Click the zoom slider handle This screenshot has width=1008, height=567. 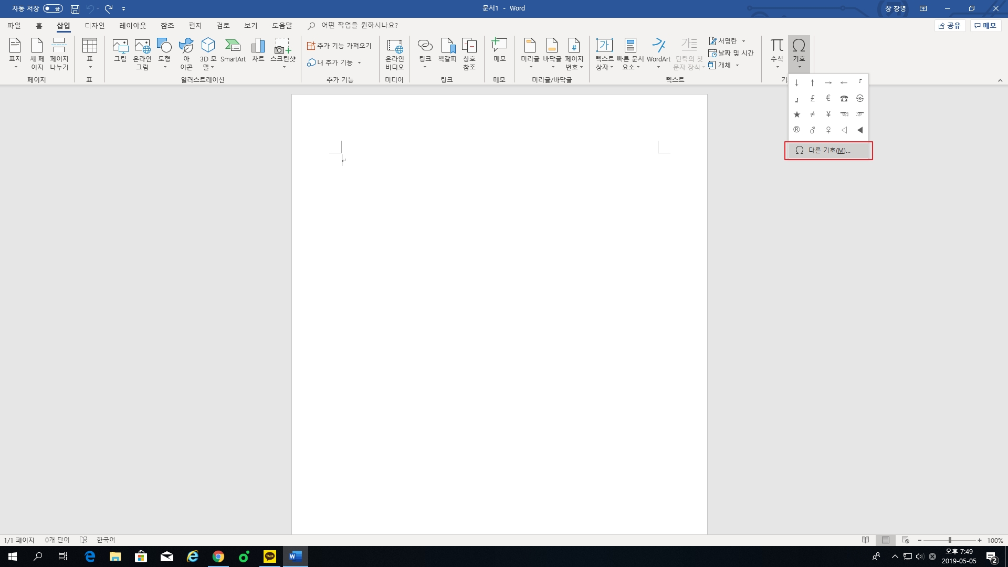(950, 540)
